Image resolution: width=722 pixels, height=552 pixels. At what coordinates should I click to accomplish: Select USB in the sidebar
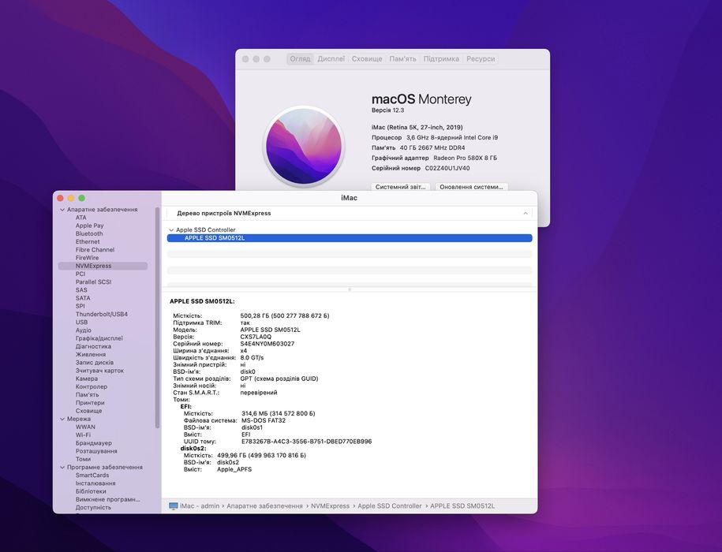(81, 322)
